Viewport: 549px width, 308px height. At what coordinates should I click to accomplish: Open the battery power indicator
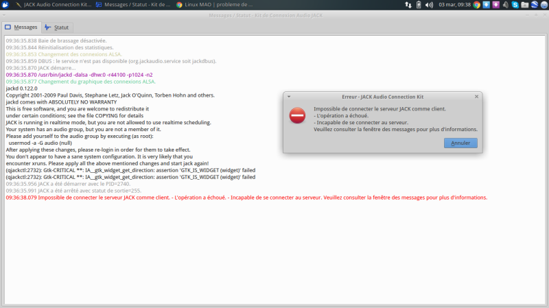[x=419, y=5]
